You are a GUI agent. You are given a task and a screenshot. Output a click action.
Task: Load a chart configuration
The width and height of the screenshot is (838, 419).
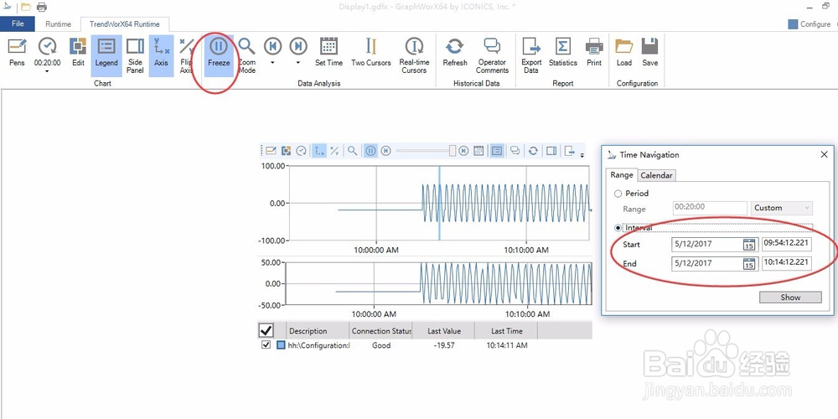coord(623,52)
